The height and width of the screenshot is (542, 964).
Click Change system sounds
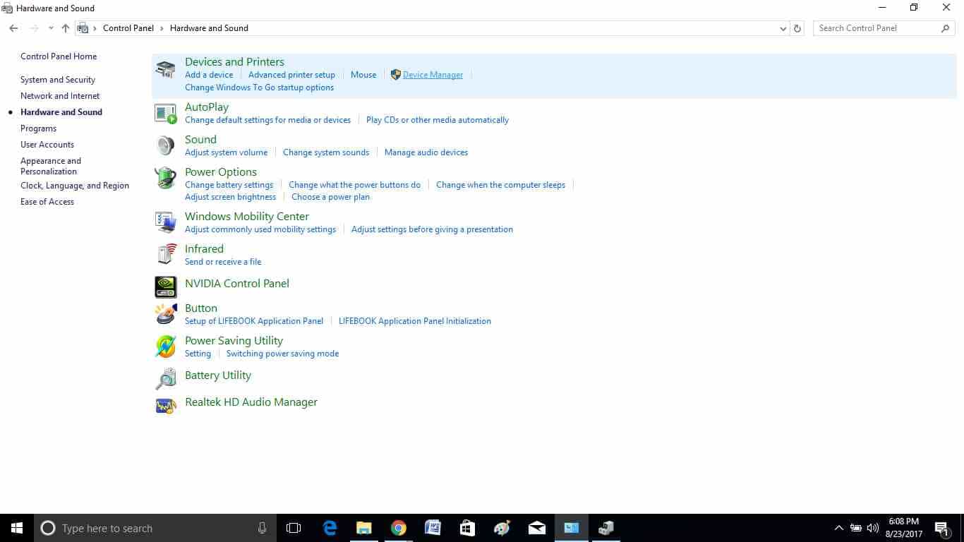[326, 152]
